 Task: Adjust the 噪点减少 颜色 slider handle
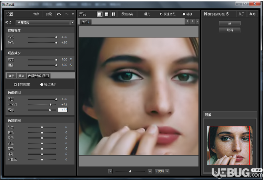57,65
